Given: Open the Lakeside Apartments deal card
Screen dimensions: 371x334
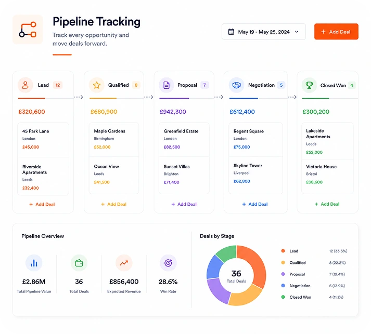Looking at the screenshot, I should click(327, 141).
